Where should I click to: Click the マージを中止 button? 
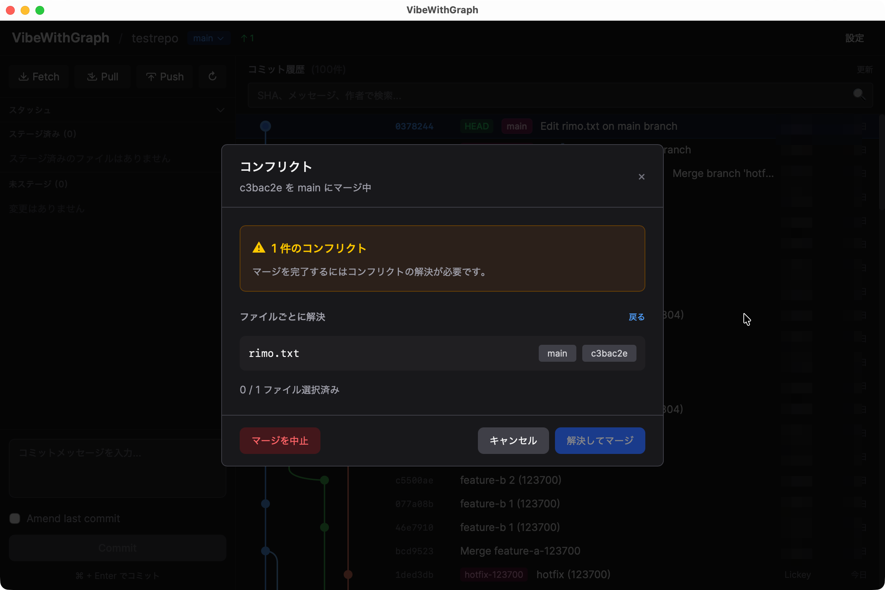pos(280,441)
